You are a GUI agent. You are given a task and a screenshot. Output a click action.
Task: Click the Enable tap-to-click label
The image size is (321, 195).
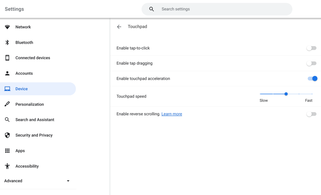pyautogui.click(x=133, y=48)
